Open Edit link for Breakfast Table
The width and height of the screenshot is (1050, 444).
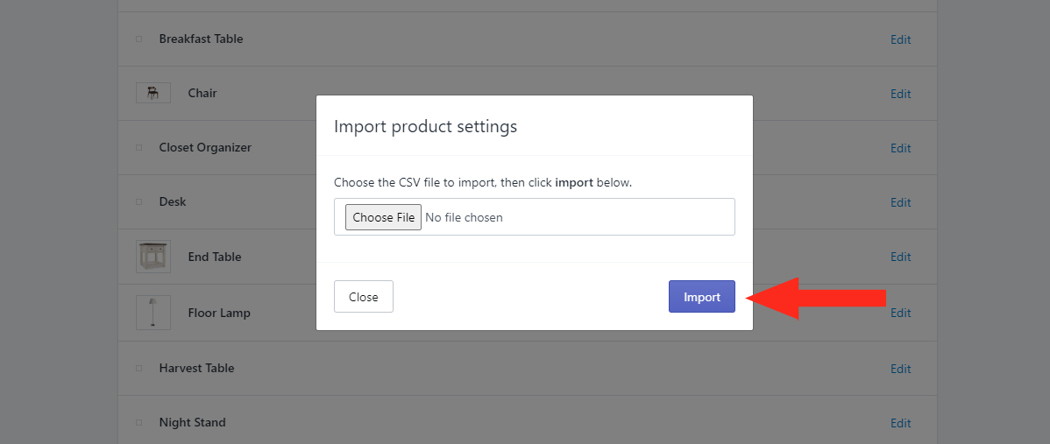pos(901,39)
